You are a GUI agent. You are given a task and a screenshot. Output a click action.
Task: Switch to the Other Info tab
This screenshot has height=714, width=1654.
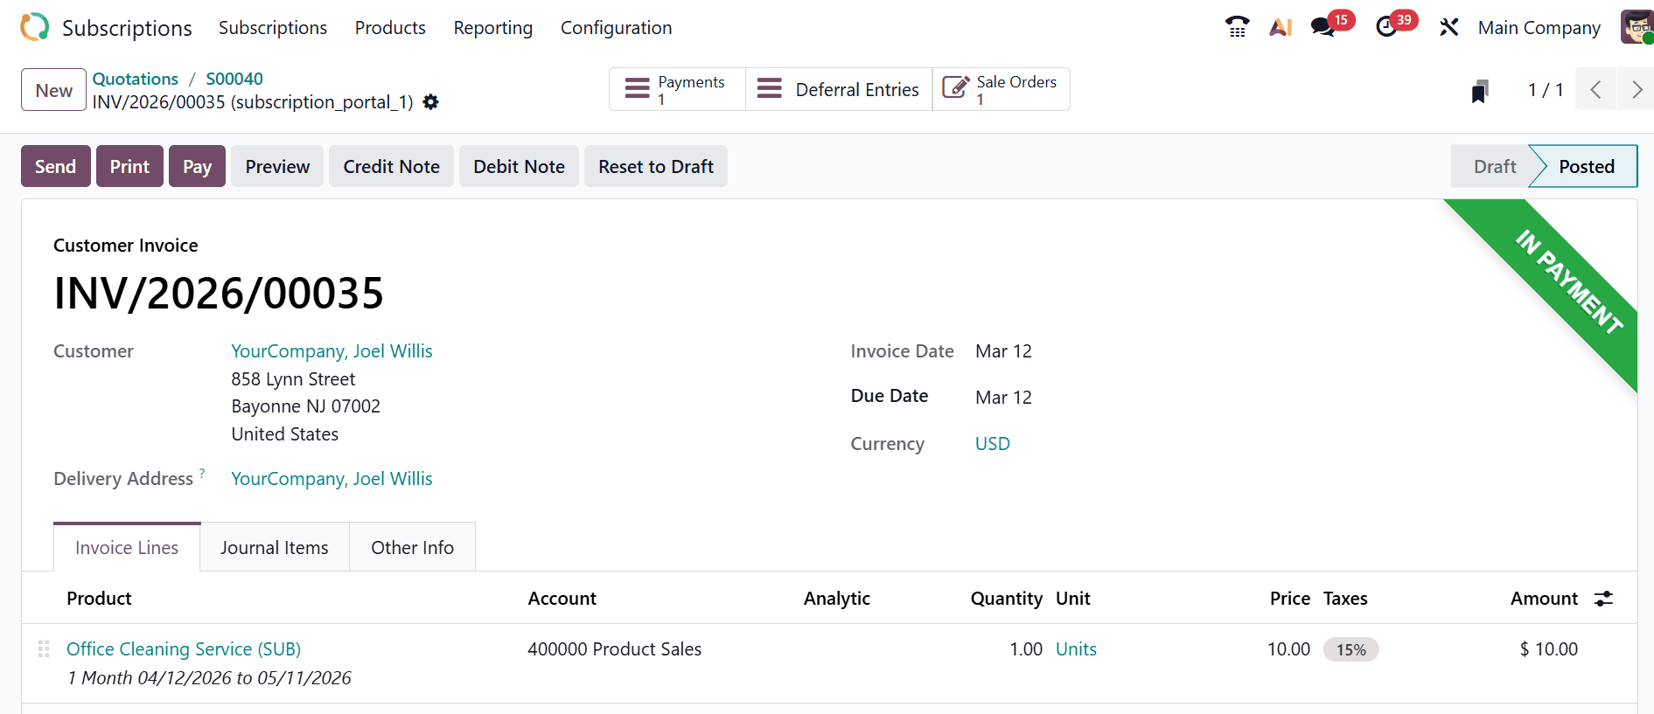click(x=412, y=548)
